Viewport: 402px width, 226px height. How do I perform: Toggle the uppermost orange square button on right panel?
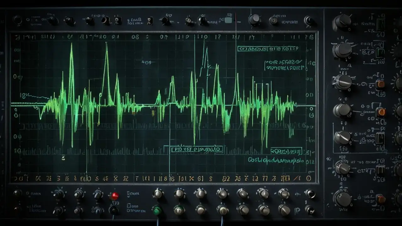(380, 84)
